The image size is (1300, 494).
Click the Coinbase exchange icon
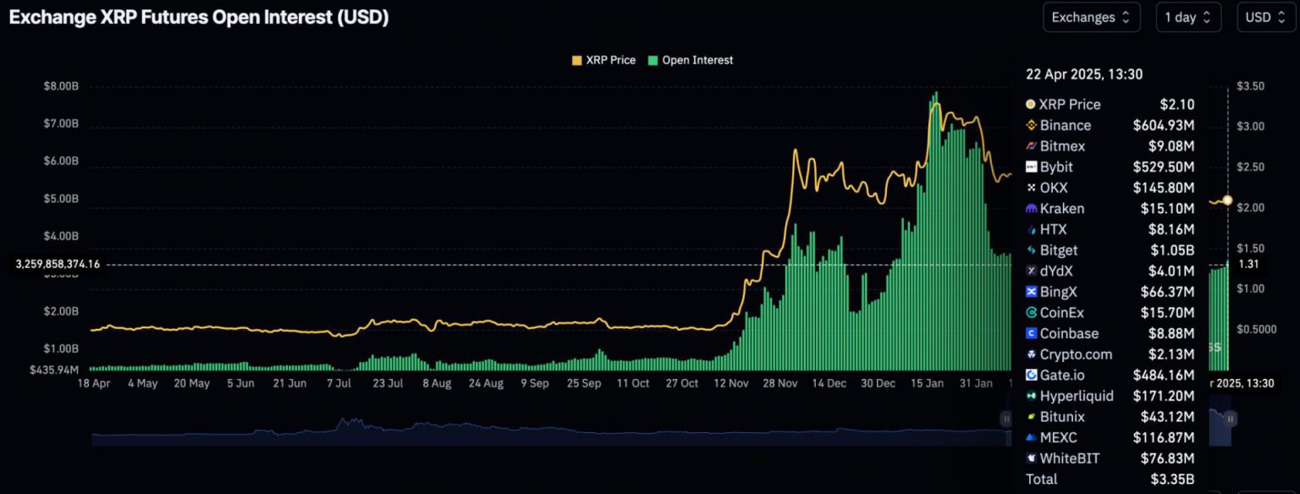[1030, 333]
